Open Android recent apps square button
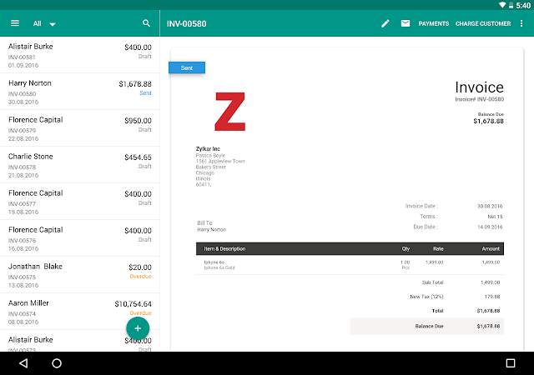This screenshot has width=534, height=375. point(511,363)
